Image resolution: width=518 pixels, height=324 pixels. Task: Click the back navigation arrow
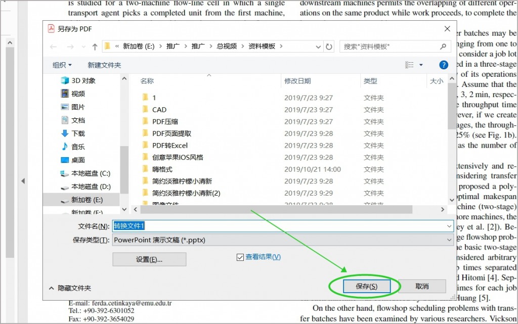coord(54,46)
